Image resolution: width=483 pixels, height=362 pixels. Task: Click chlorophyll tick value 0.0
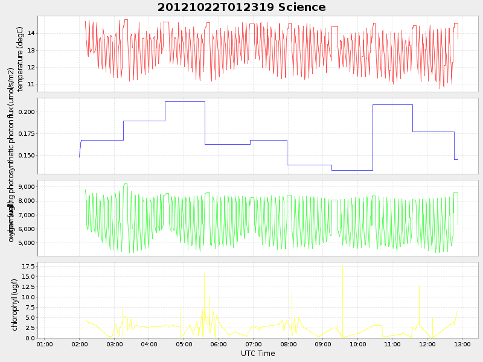point(30,338)
